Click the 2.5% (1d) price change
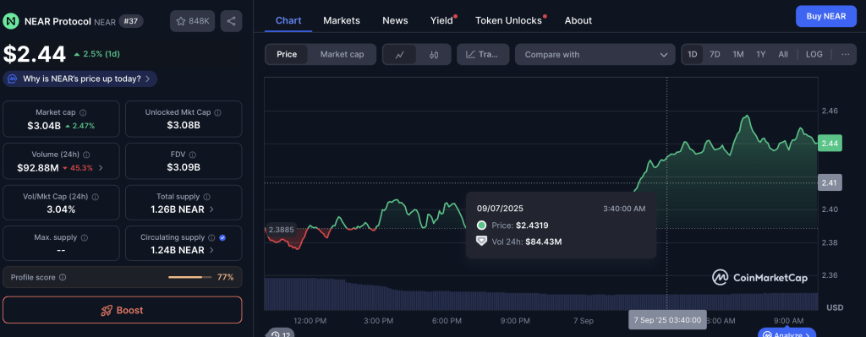 click(x=96, y=54)
